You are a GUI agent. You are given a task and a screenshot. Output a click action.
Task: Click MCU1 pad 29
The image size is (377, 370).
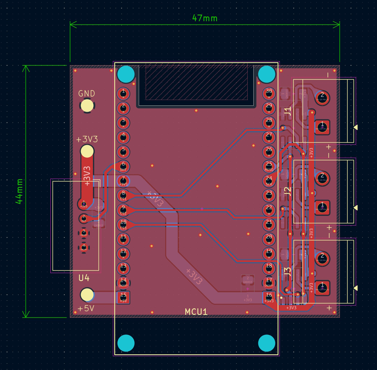point(269,108)
